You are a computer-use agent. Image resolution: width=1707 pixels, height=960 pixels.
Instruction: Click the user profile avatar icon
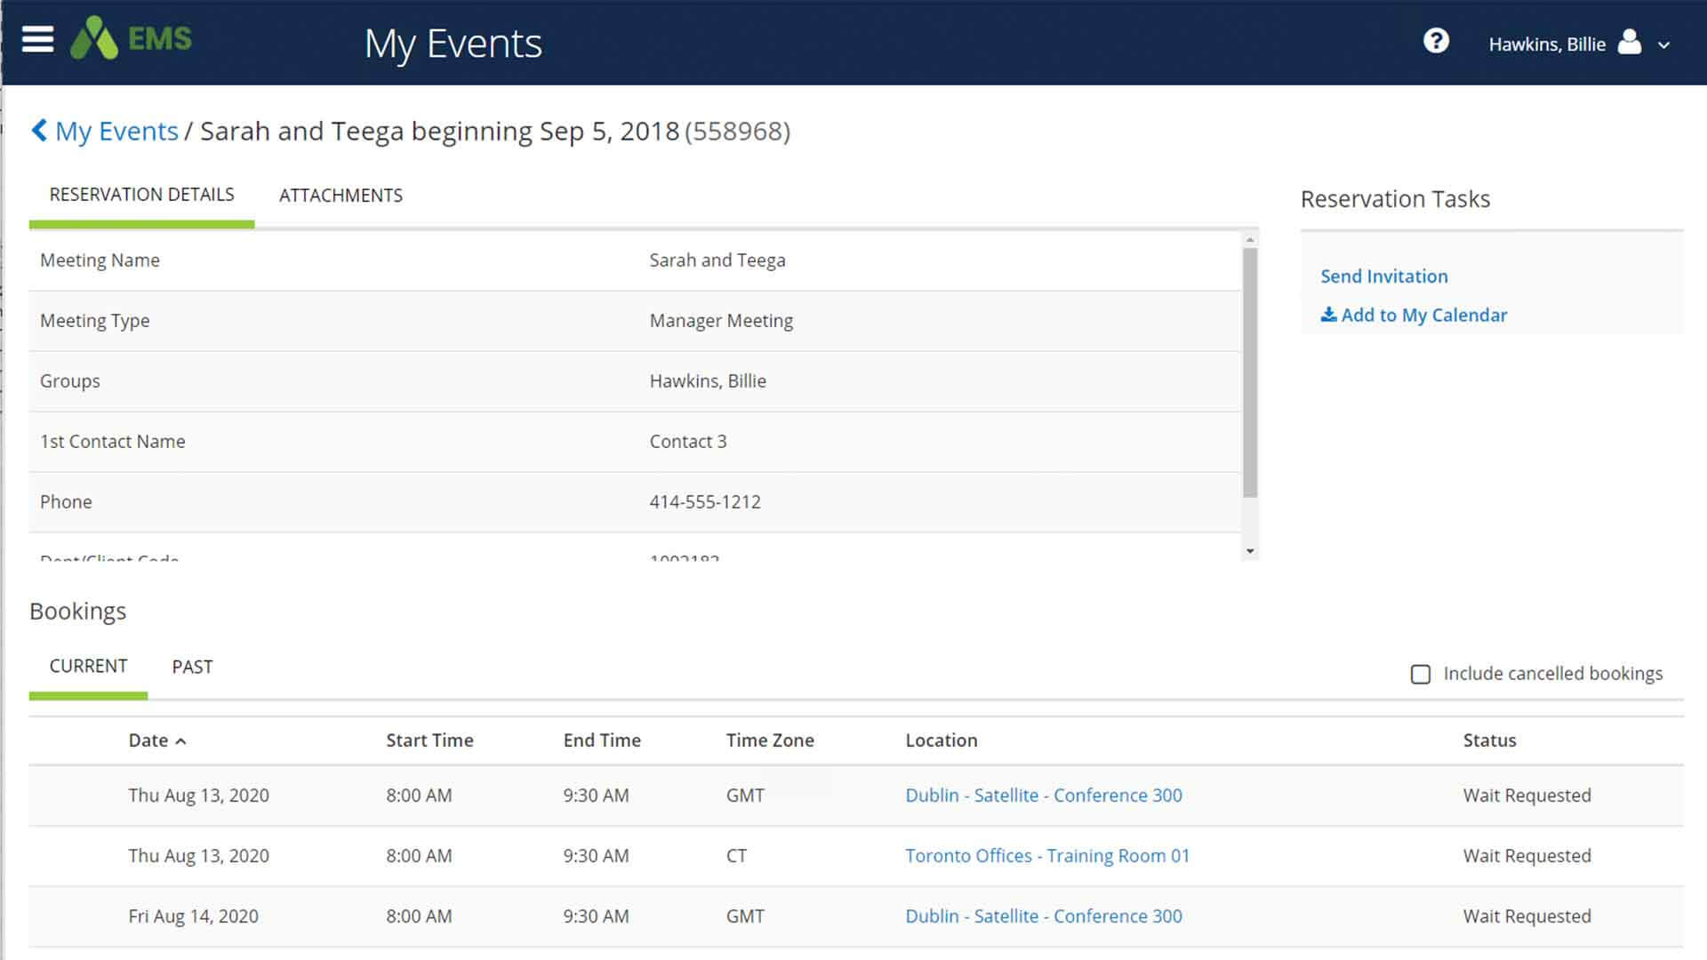pyautogui.click(x=1629, y=43)
